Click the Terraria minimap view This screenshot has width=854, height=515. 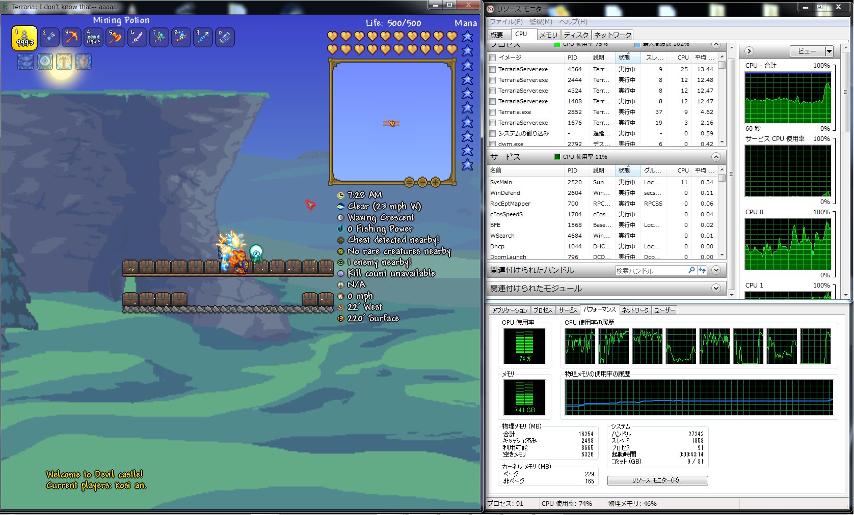[x=392, y=122]
